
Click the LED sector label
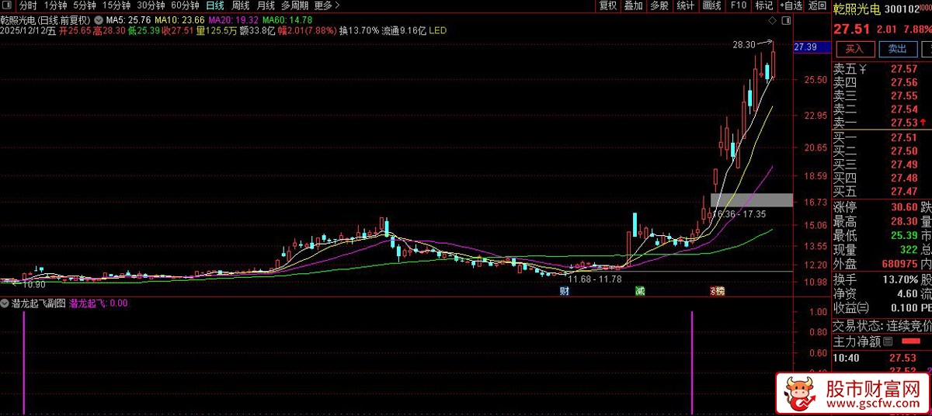[x=438, y=30]
